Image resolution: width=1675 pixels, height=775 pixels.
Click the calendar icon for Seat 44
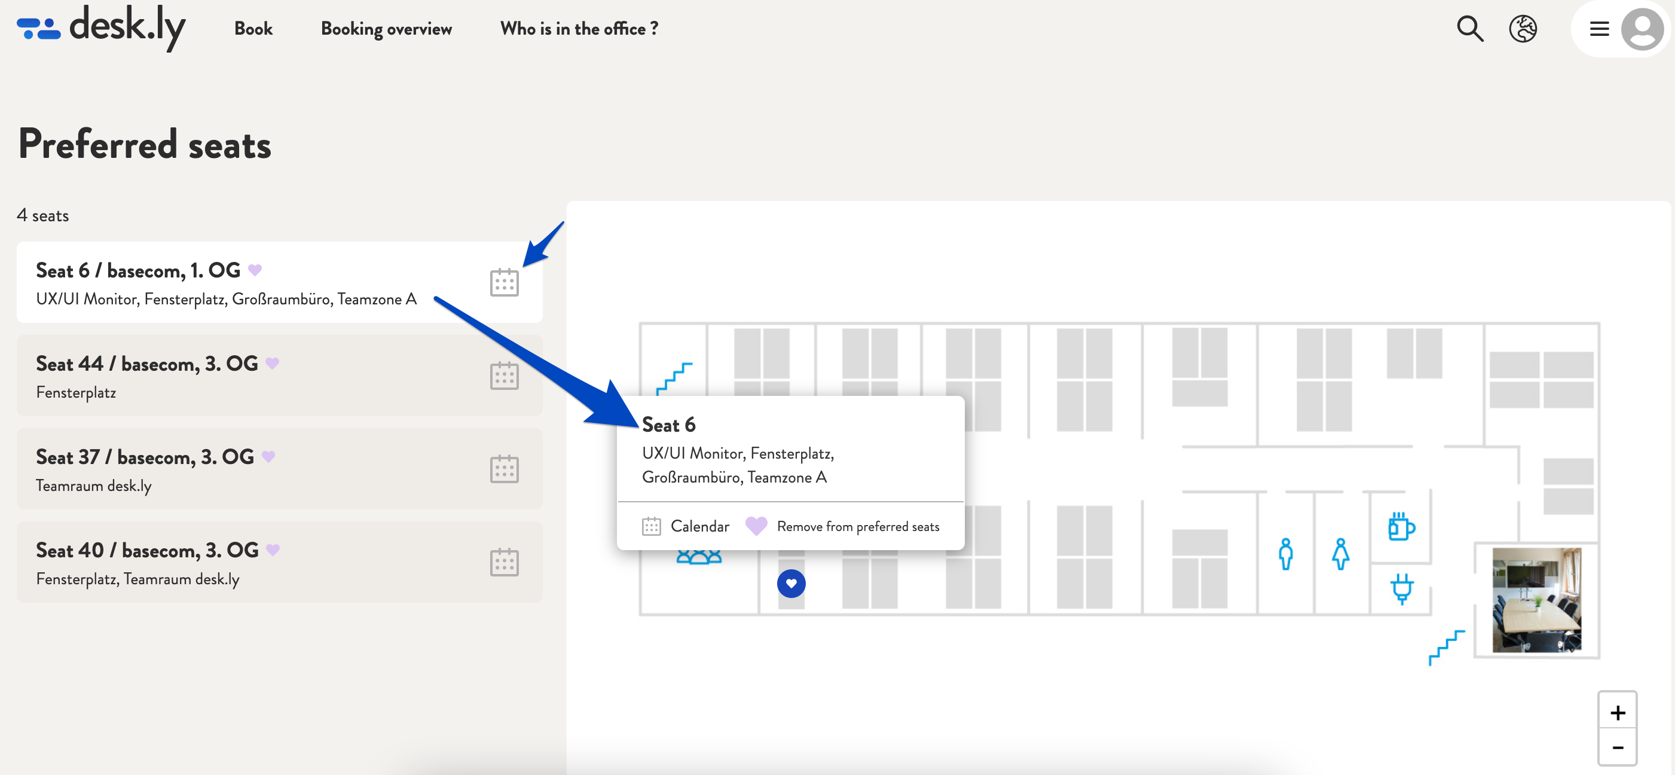coord(503,375)
